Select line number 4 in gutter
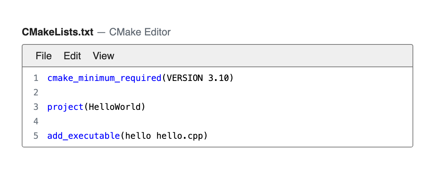 tap(36, 122)
